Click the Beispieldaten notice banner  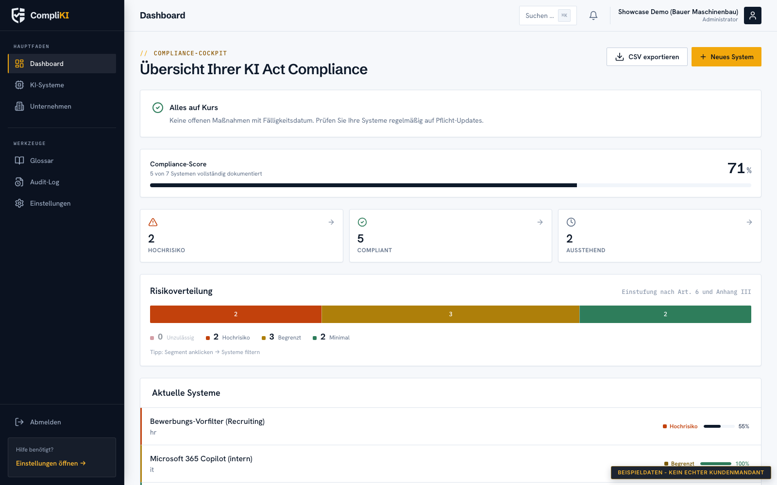click(691, 472)
